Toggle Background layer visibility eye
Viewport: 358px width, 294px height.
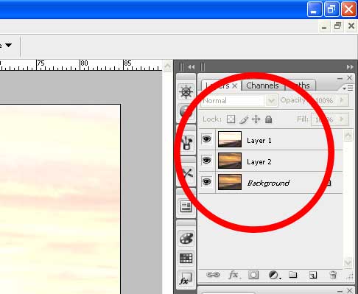[x=206, y=182]
